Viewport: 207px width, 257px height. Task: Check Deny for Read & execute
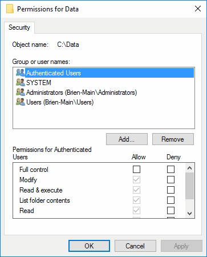[x=171, y=190]
